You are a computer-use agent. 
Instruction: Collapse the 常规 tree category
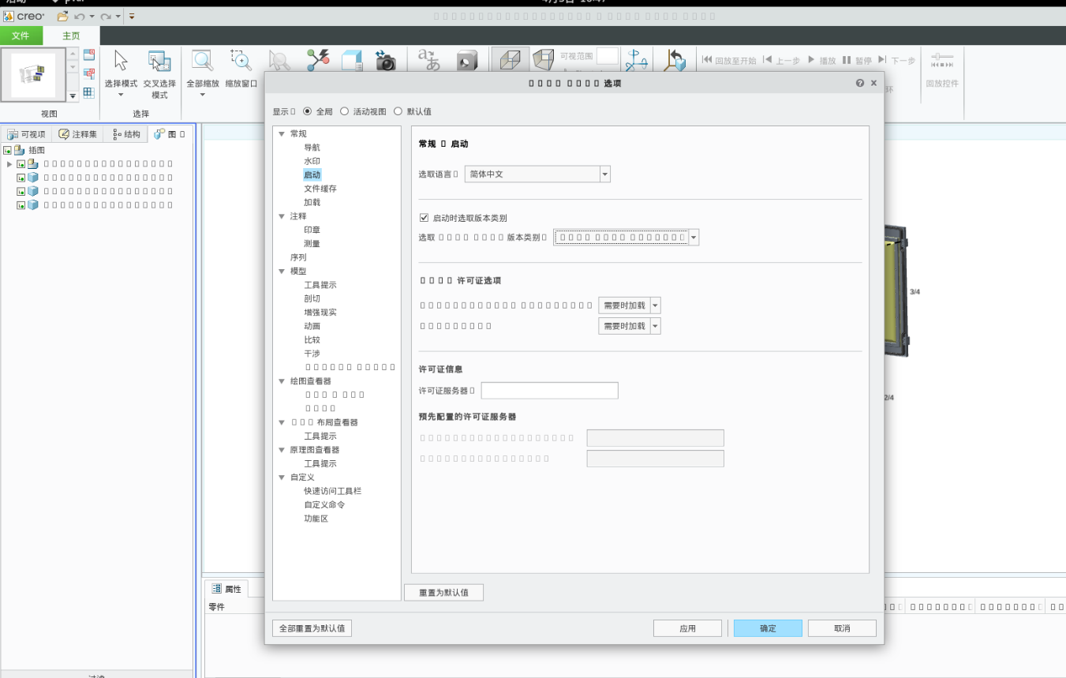point(282,134)
